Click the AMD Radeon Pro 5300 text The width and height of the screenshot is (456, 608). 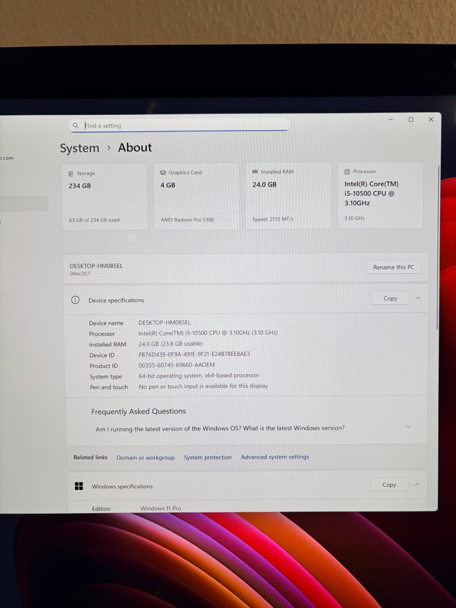point(188,219)
